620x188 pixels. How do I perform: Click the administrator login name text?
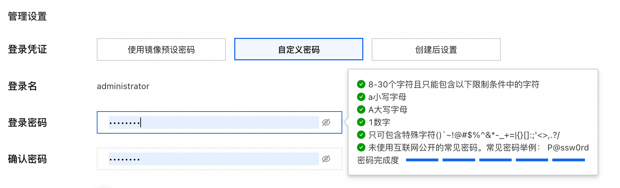pyautogui.click(x=123, y=86)
